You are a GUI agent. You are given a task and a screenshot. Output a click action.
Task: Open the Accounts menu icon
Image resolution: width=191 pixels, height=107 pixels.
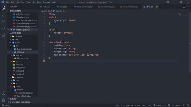coord(3,93)
